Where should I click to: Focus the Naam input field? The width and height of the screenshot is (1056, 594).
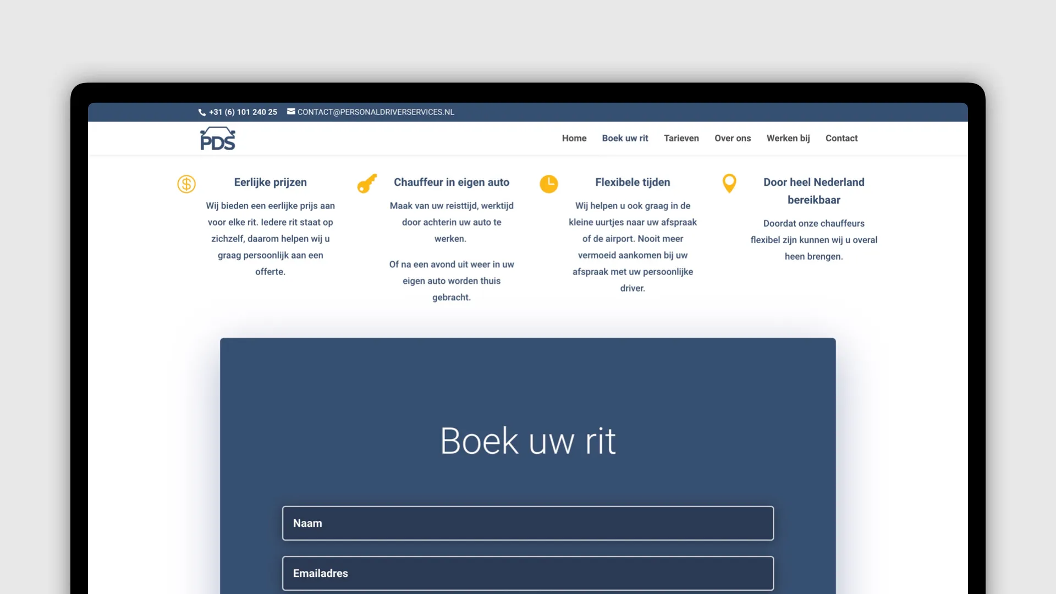click(528, 523)
